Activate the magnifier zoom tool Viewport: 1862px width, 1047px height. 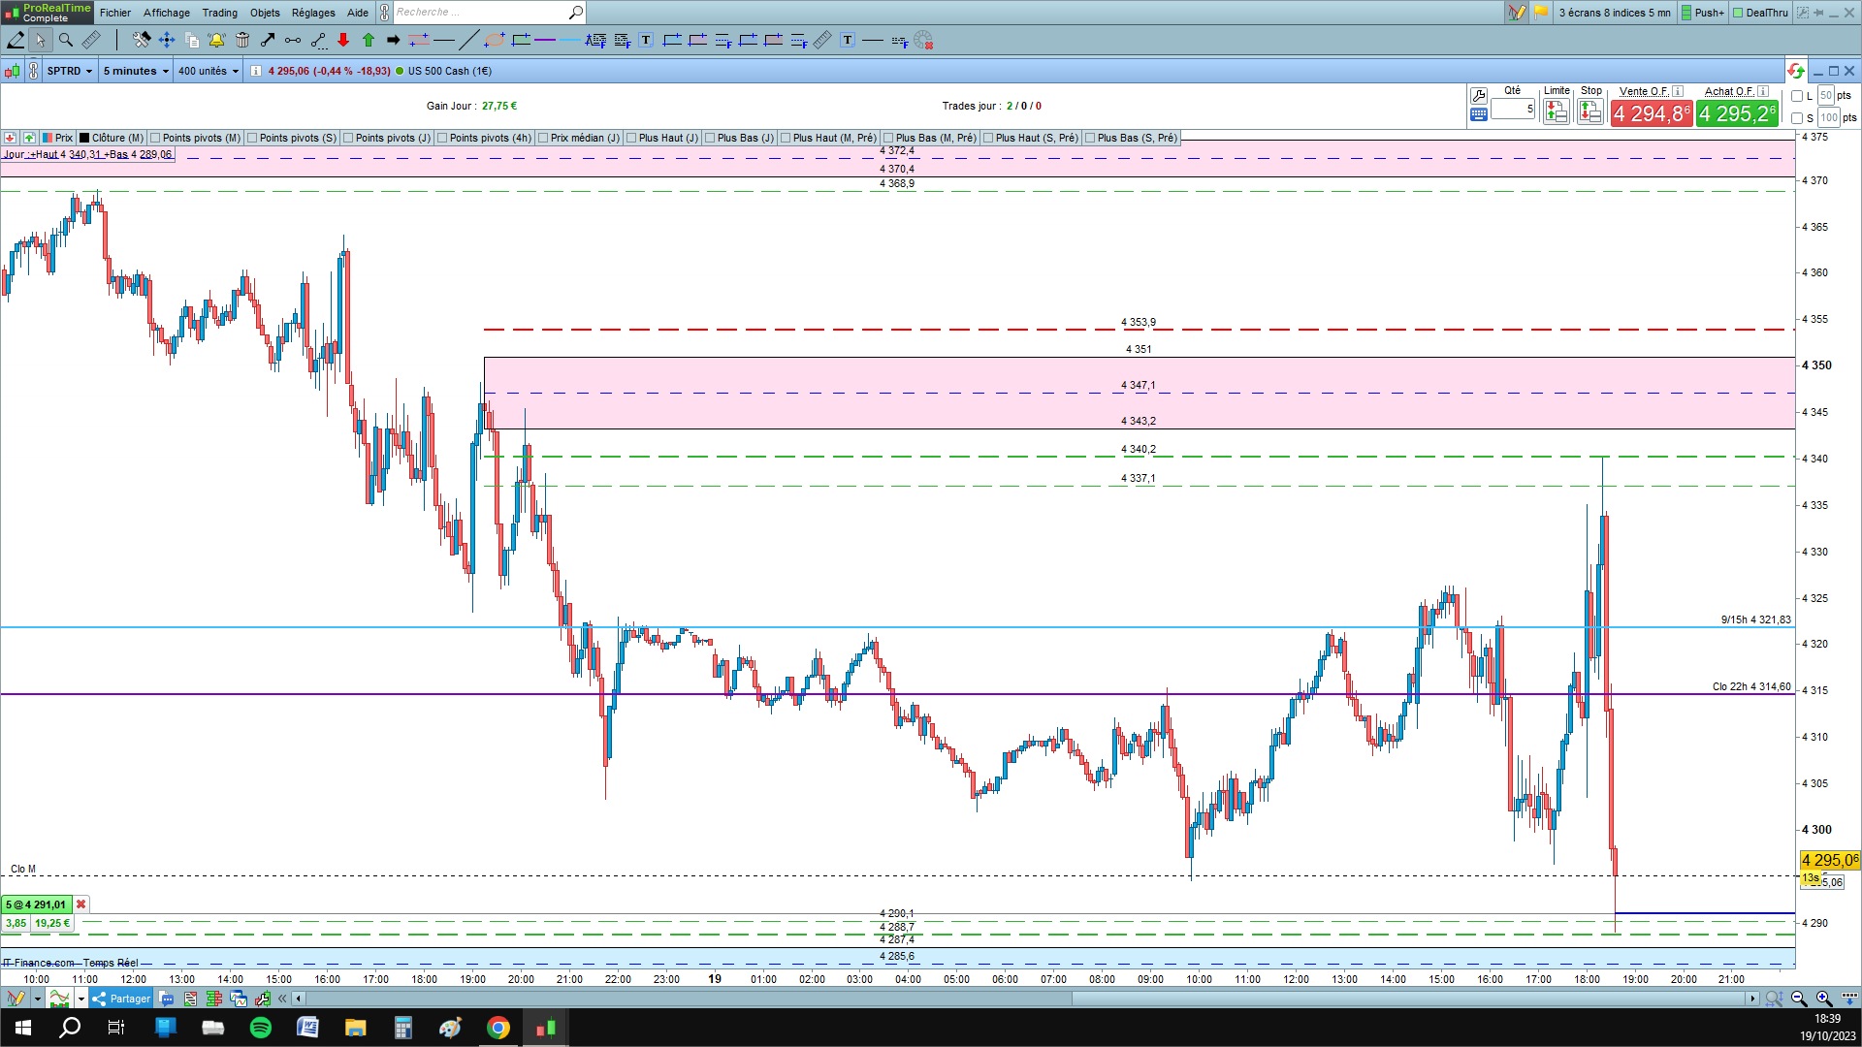coord(66,40)
